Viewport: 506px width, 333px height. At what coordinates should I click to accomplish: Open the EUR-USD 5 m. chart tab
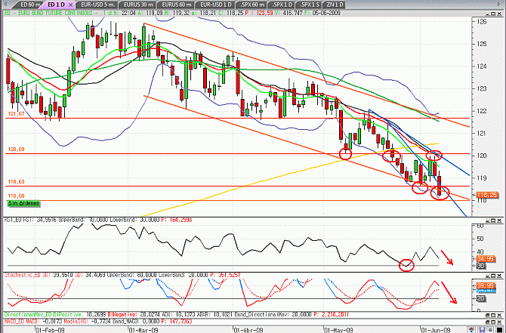(96, 5)
